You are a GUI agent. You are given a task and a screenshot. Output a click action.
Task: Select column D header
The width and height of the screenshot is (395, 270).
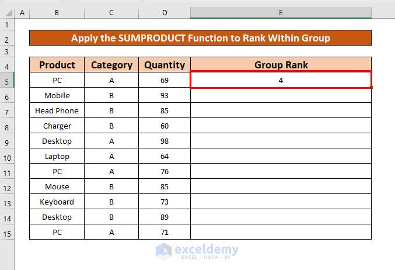tap(165, 13)
